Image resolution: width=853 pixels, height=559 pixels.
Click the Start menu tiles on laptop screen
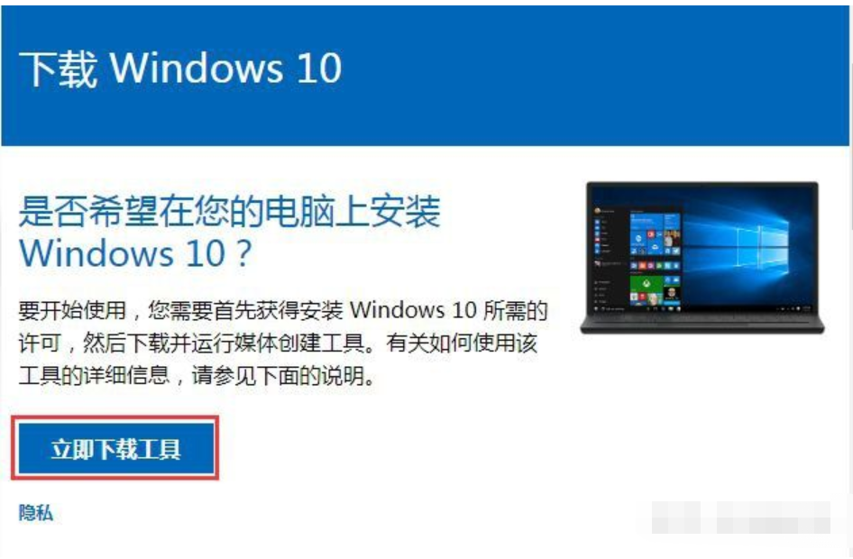[x=655, y=260]
